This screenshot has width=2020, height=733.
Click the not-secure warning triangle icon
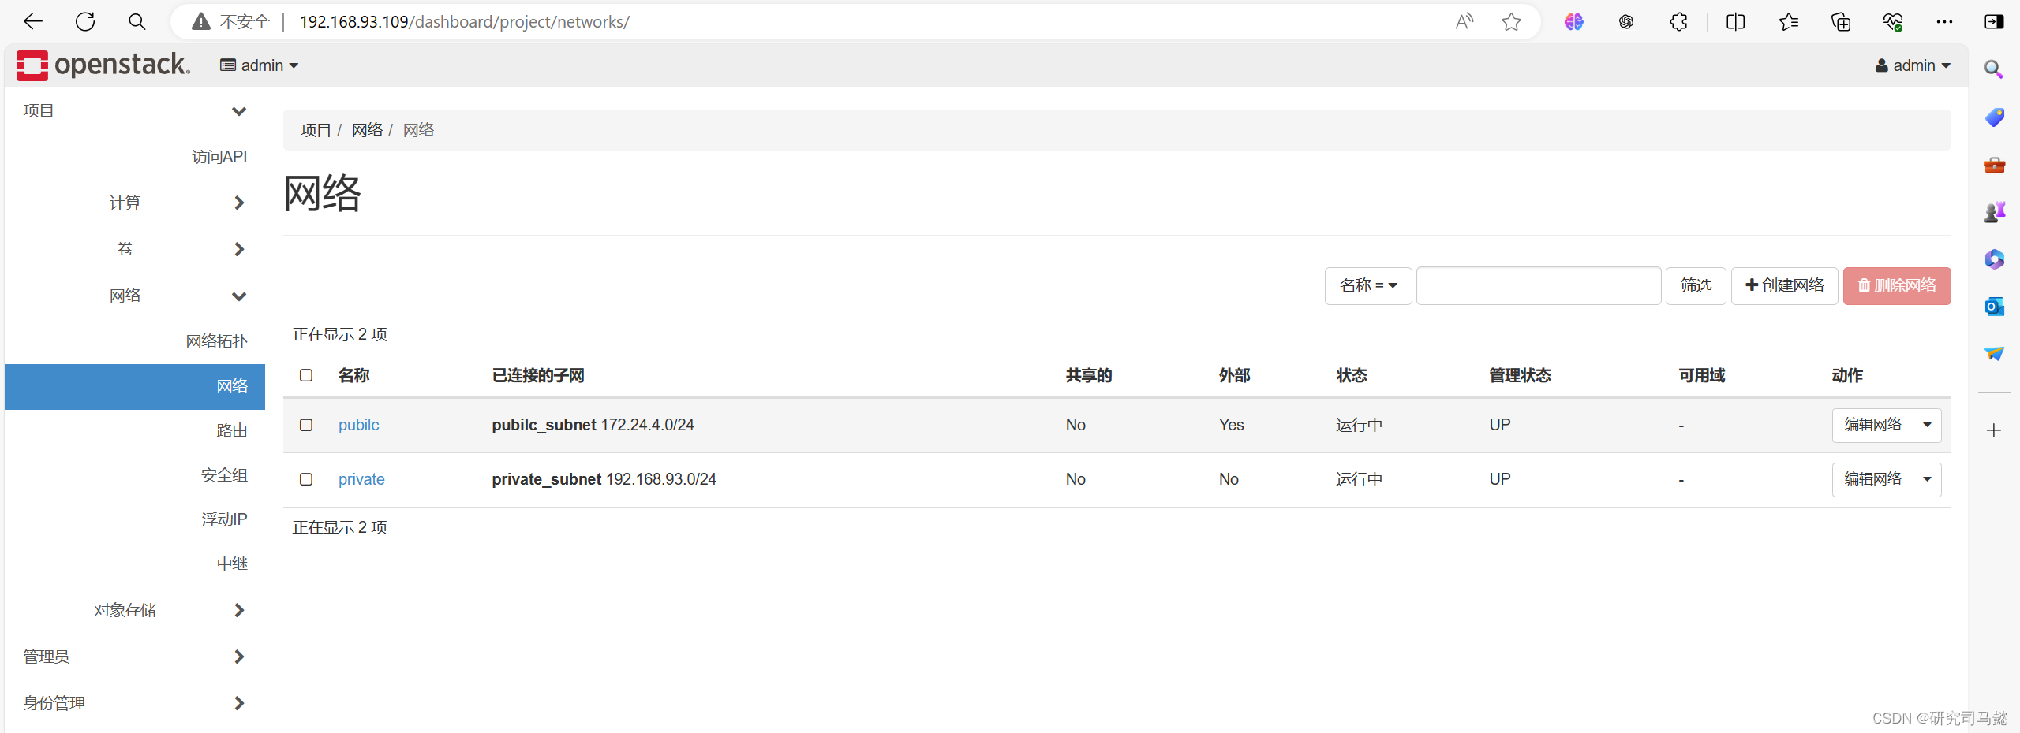pos(201,21)
